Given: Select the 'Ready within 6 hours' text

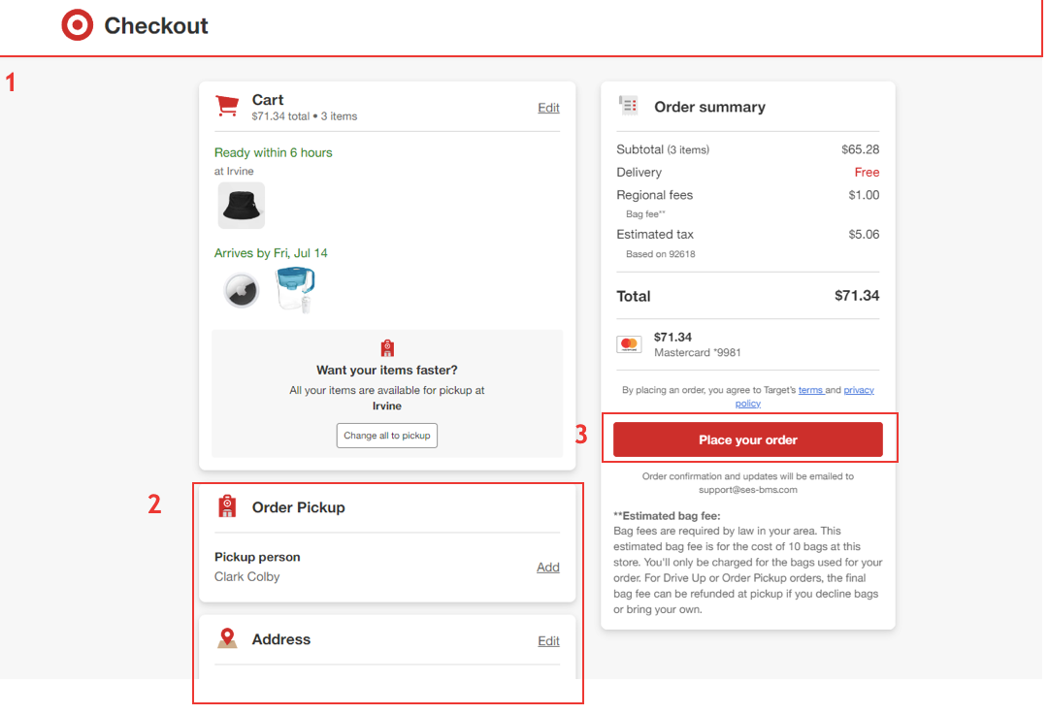Looking at the screenshot, I should tap(273, 152).
